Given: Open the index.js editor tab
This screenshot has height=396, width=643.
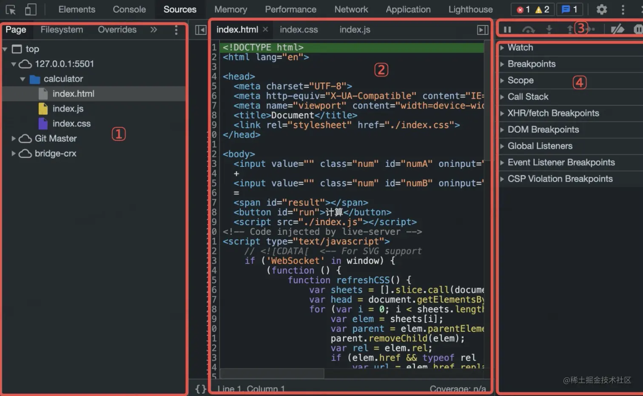Looking at the screenshot, I should click(355, 29).
